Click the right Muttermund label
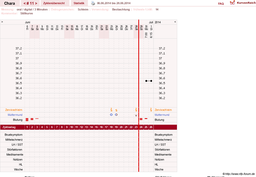The image size is (256, 177). tap(162, 115)
